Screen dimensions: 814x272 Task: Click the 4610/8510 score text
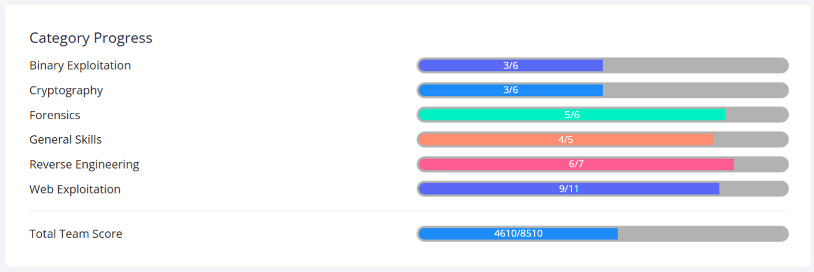click(518, 234)
